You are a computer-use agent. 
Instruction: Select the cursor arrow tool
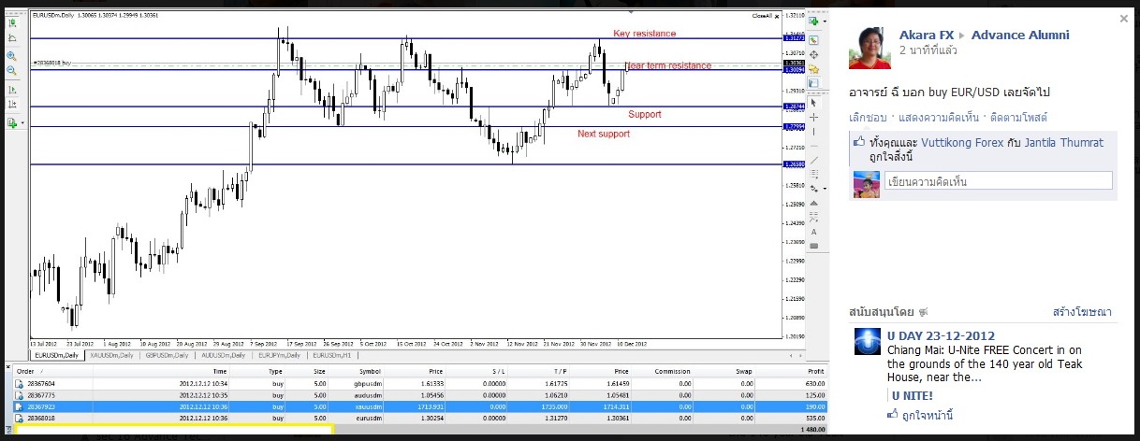pyautogui.click(x=814, y=103)
